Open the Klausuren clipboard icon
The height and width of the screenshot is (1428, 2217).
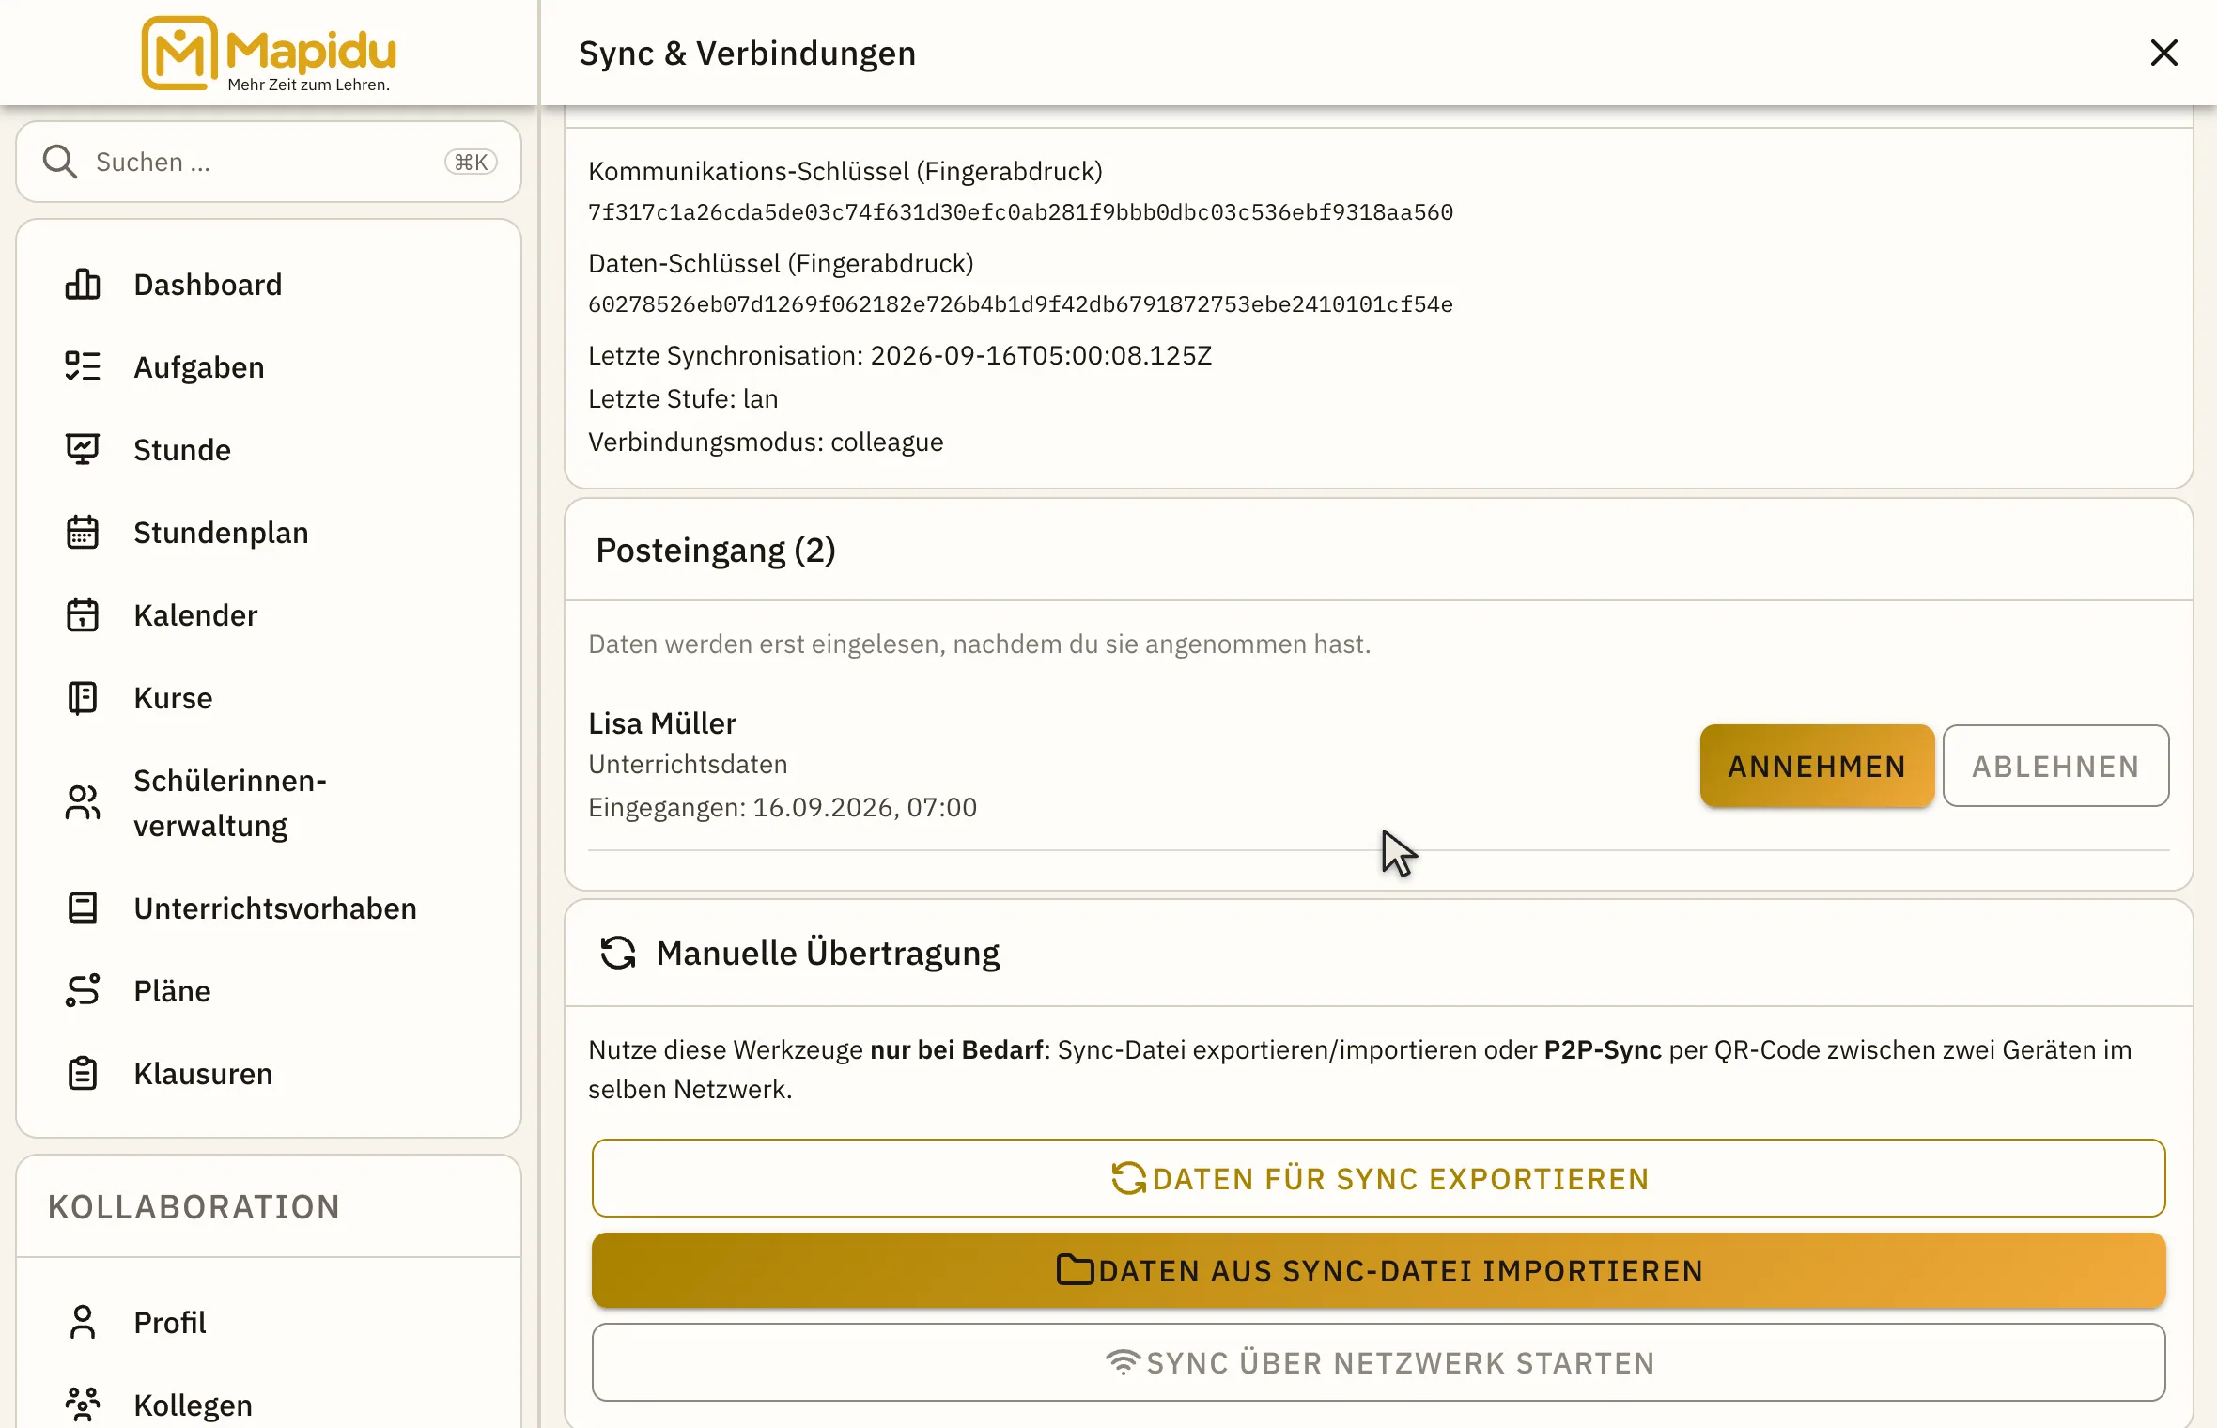[x=83, y=1073]
